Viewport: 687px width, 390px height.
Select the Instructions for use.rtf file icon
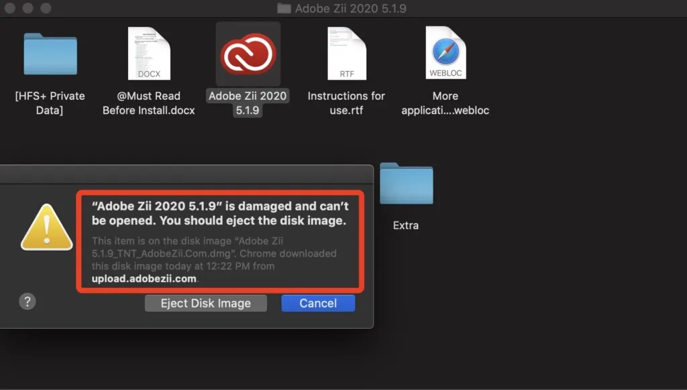[x=347, y=54]
